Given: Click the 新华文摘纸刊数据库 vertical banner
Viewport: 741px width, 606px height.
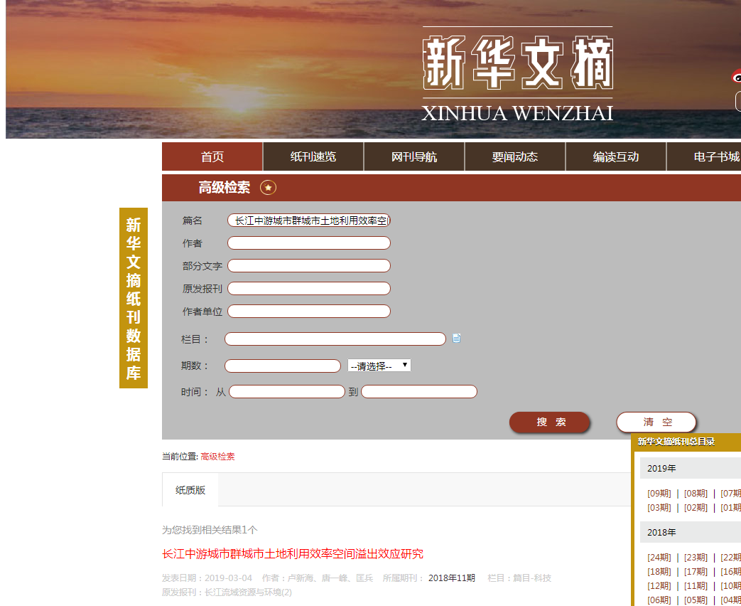Looking at the screenshot, I should [134, 298].
